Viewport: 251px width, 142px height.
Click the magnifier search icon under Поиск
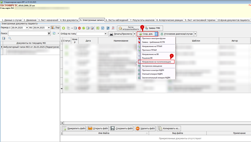coord(10,38)
